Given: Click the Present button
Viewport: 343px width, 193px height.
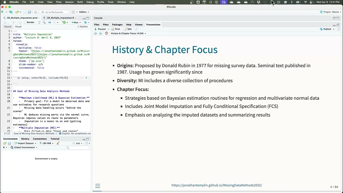Looking at the screenshot, I should pos(100,29).
